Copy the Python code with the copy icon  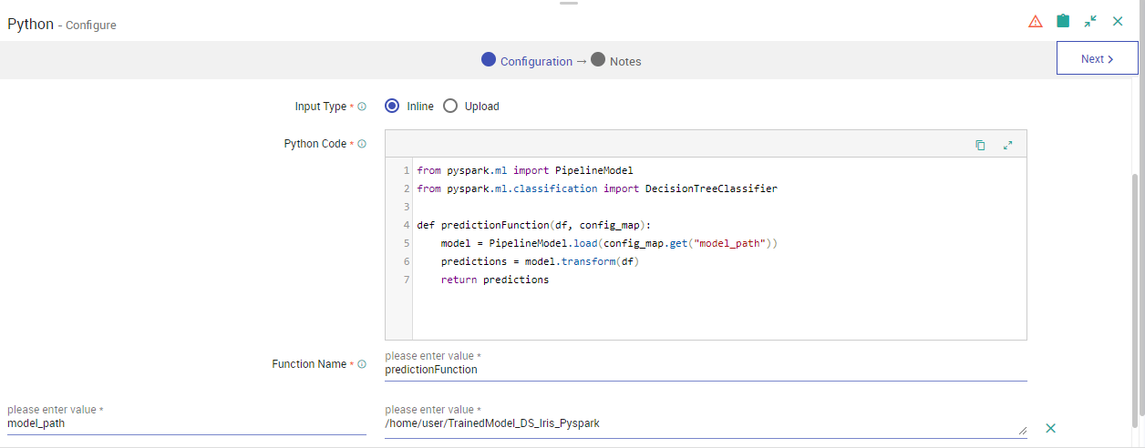tap(980, 145)
